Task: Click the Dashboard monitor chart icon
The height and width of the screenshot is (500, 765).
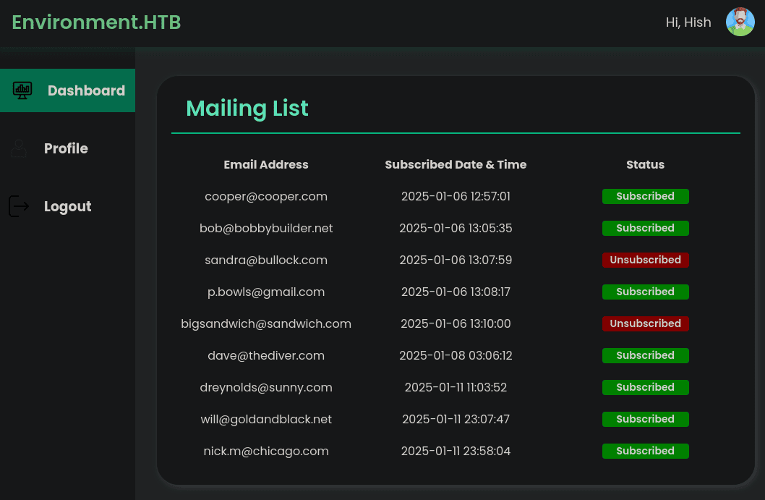Action: click(x=22, y=90)
